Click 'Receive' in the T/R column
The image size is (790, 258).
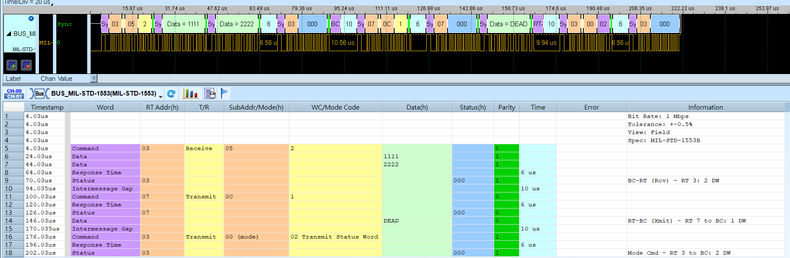point(199,148)
